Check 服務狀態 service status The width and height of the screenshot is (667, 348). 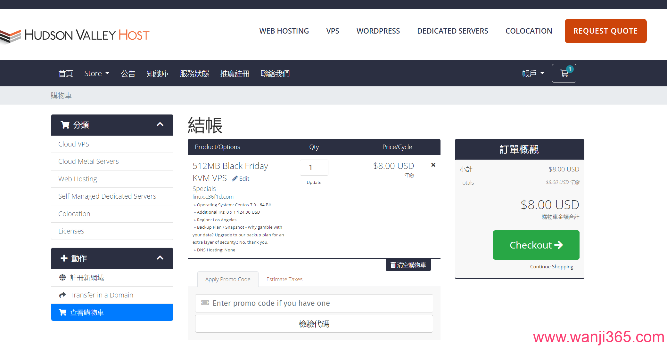[194, 74]
